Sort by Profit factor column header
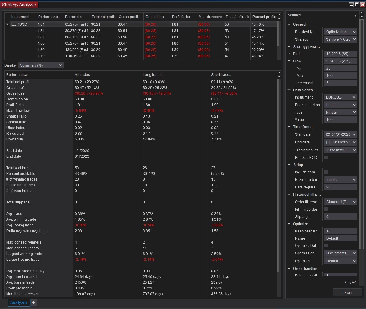Screen dimensions: 366x309 (x=183, y=17)
